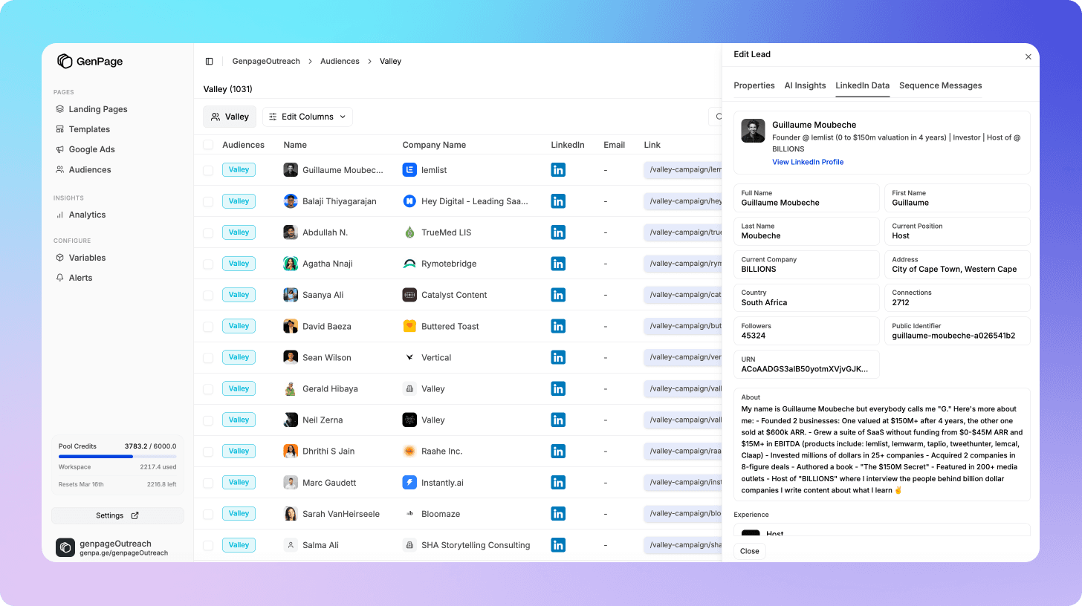The image size is (1082, 606).
Task: Click the lemlist company logo
Action: [409, 170]
